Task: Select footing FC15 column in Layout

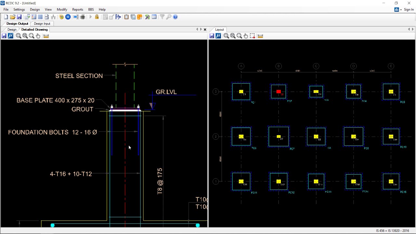Action: 391,181
